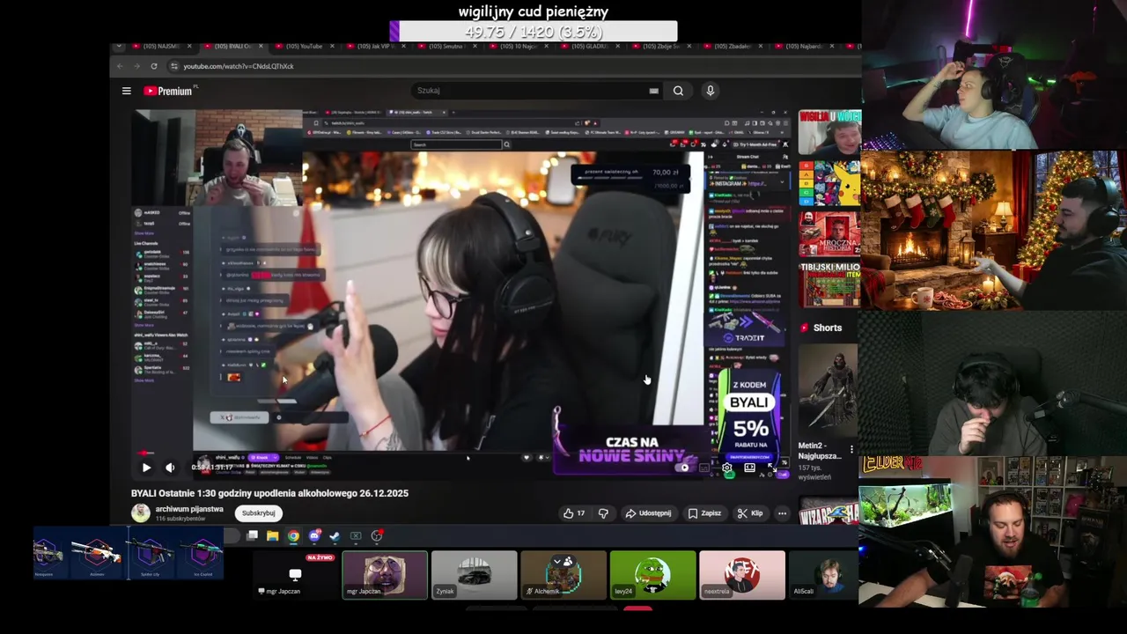Screen dimensions: 1127x634
Task: Switch to the "(105) Smutna" tab
Action: coord(446,46)
